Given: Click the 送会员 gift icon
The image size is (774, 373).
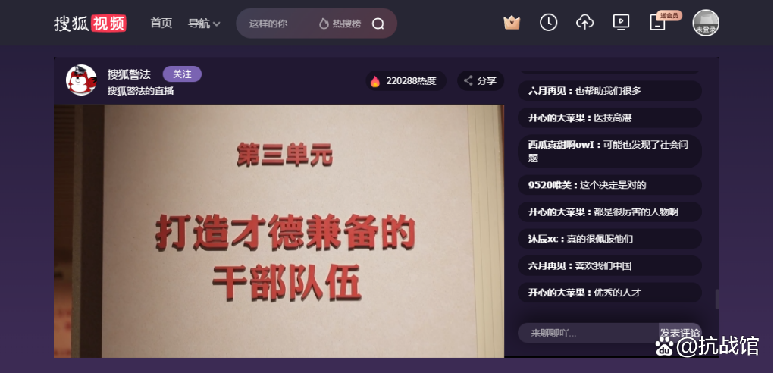Looking at the screenshot, I should [x=658, y=23].
